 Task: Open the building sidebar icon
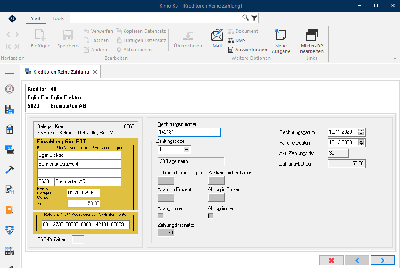[x=10, y=109]
